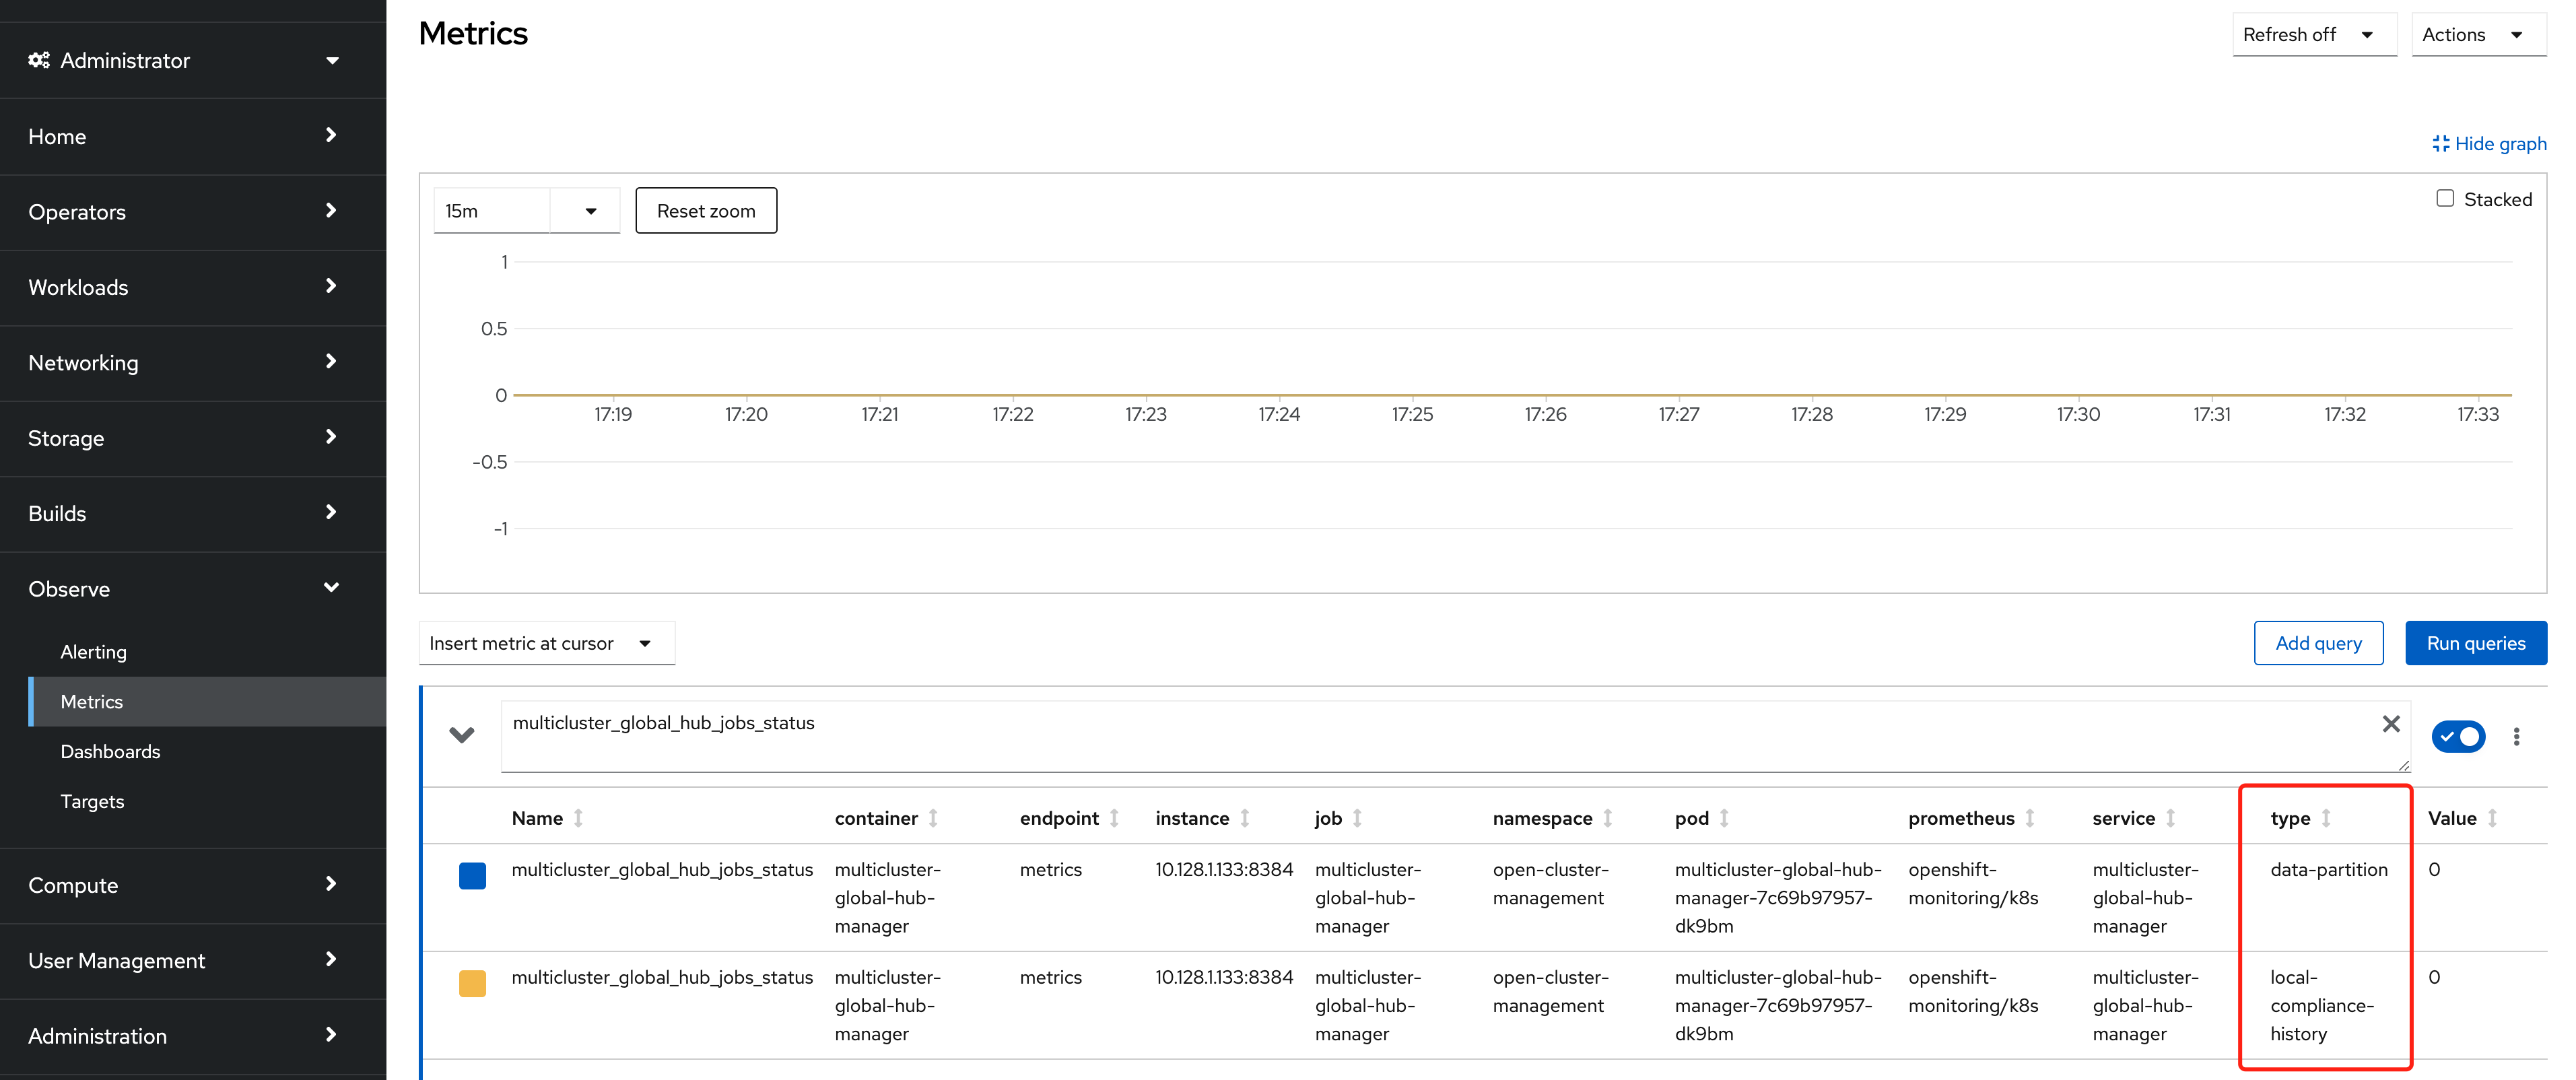
Task: Disable the query with the blue switch
Action: click(2459, 737)
